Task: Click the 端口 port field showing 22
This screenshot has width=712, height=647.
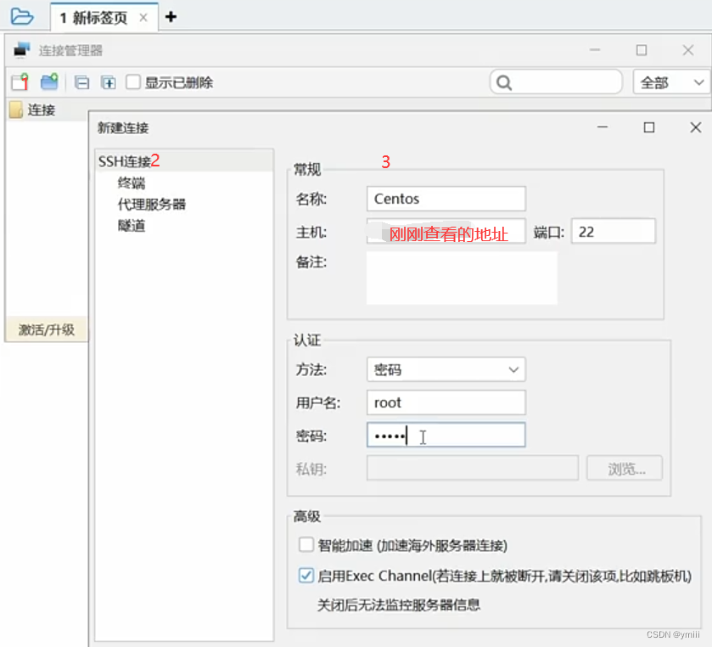Action: click(614, 231)
